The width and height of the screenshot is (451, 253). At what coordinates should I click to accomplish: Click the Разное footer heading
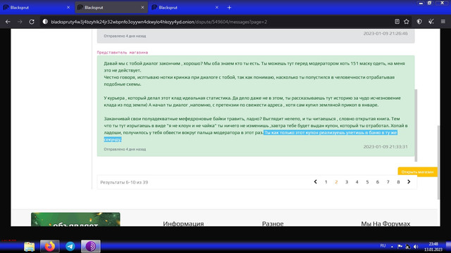point(273,223)
